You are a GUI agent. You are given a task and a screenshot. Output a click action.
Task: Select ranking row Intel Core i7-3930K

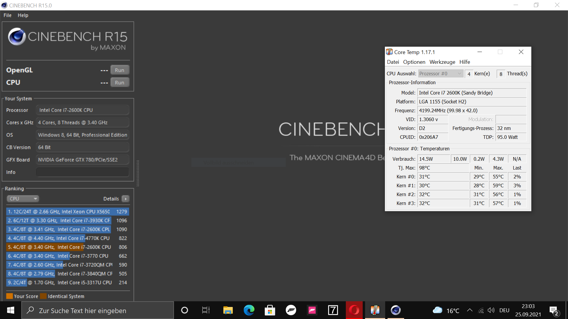[x=67, y=221]
